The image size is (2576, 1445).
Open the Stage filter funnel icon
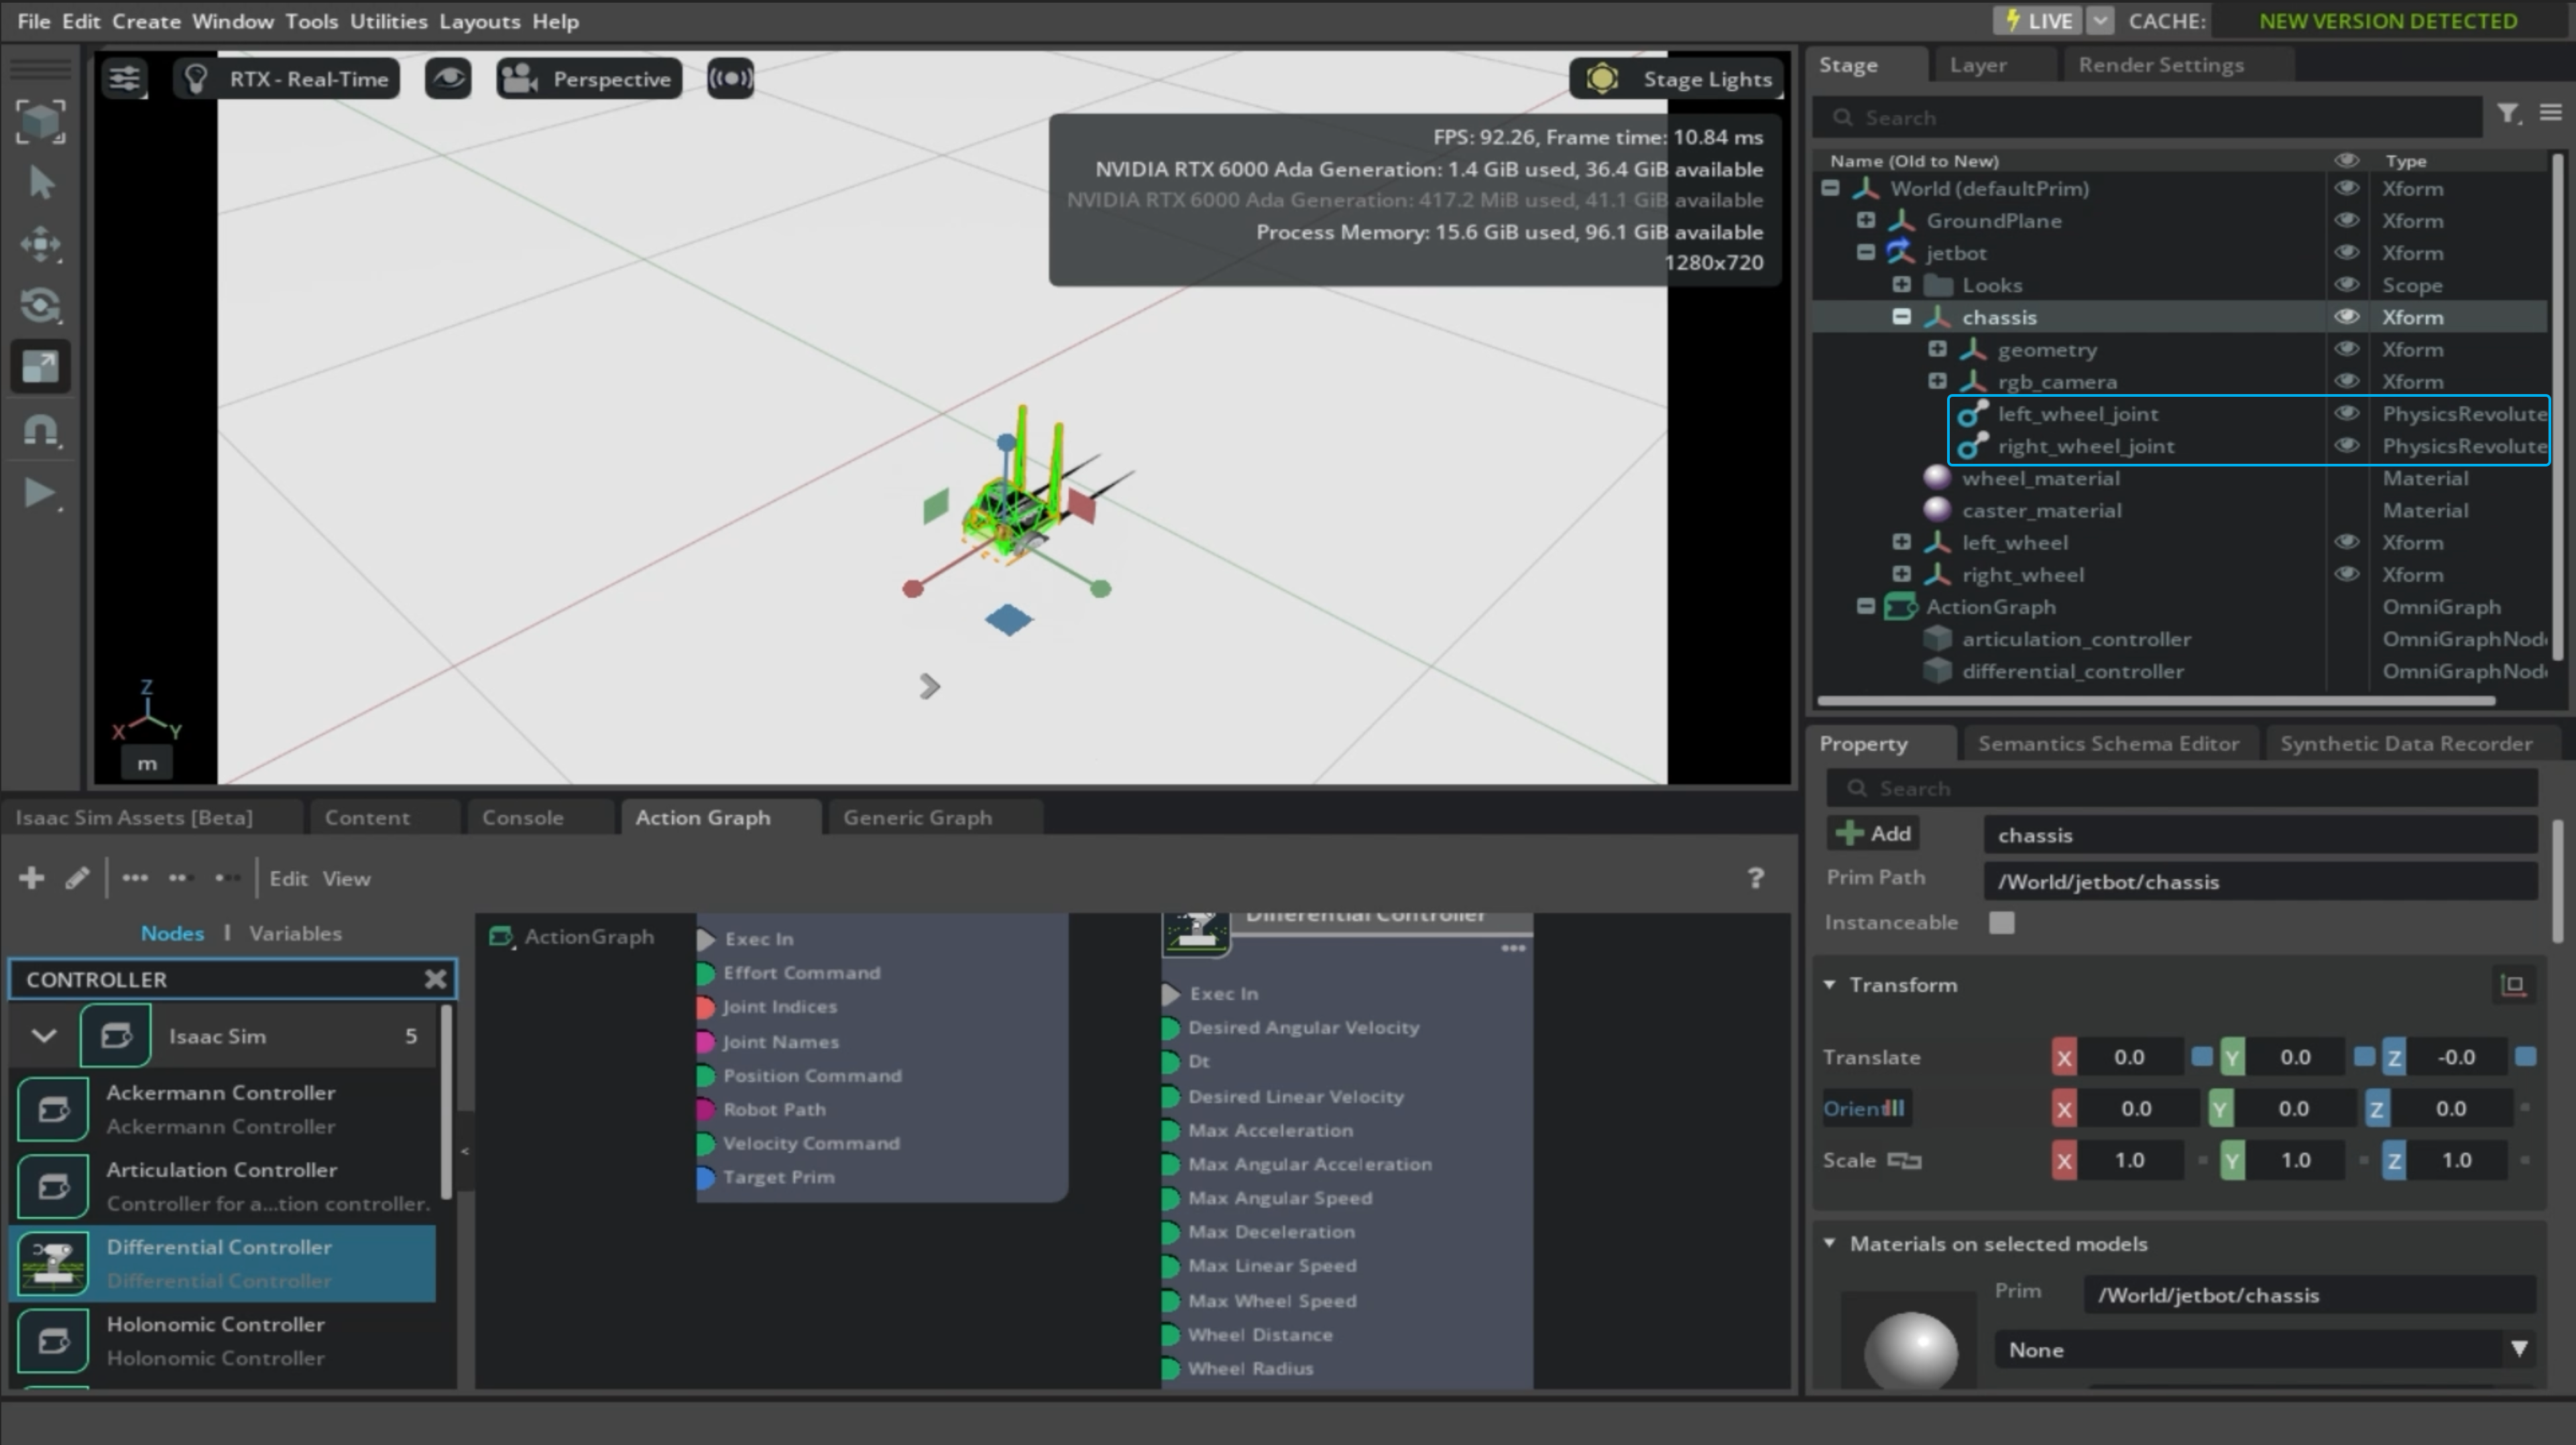(2507, 114)
